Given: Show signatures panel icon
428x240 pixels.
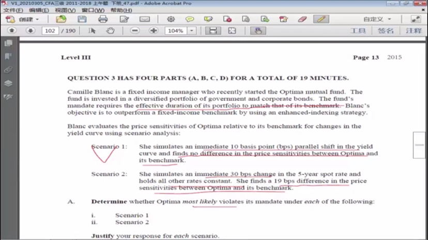Looking at the screenshot, I should pyautogui.click(x=8, y=97).
